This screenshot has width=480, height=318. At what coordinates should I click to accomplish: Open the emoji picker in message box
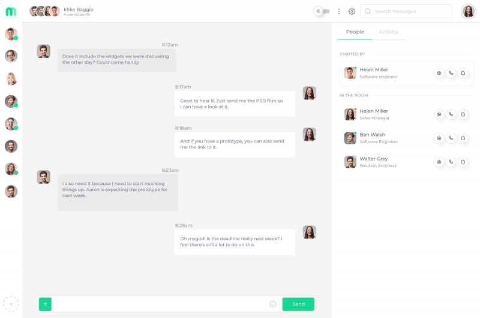(x=272, y=304)
